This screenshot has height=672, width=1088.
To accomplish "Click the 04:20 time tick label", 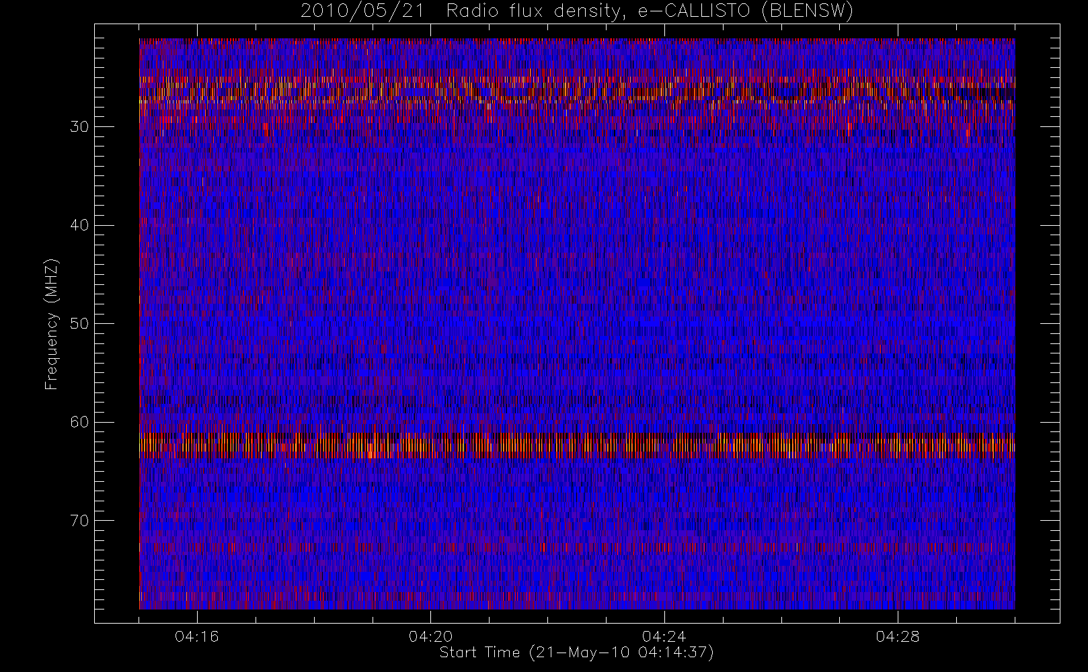I will 430,636.
